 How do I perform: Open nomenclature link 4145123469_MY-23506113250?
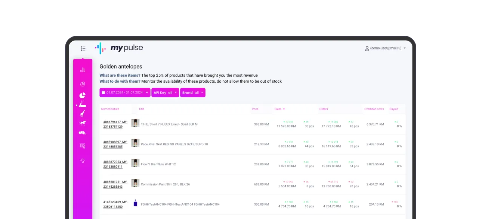[115, 204]
